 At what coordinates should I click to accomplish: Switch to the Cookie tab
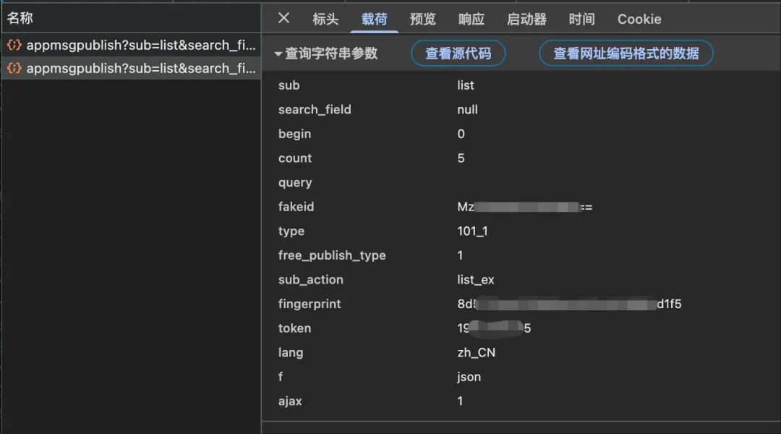[639, 20]
